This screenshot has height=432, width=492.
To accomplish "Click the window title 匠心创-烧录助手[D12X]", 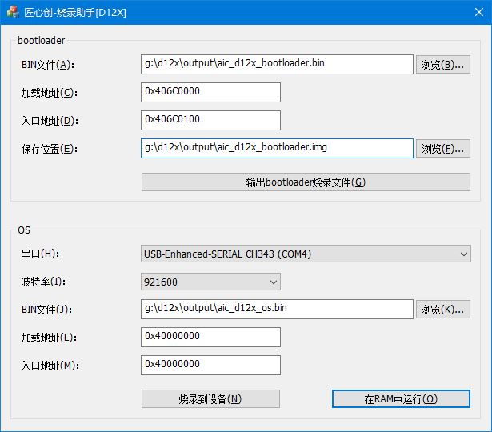I will (x=75, y=12).
